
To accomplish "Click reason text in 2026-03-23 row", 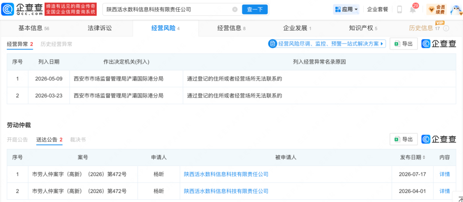I will coord(235,96).
